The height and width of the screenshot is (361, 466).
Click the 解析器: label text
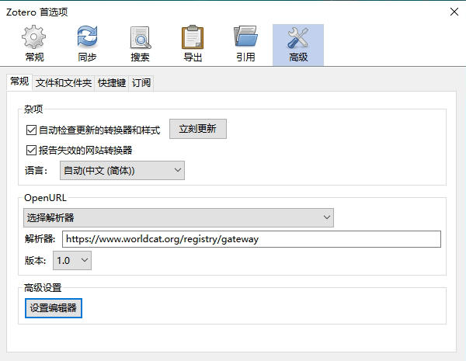click(40, 239)
